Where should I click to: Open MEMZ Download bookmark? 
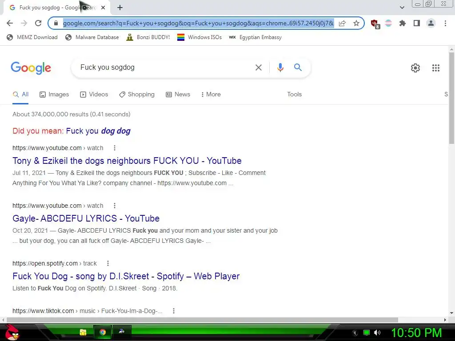[32, 37]
